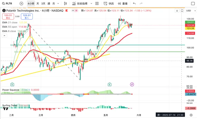Click the -0.2868 Surfing Trend scale label
197x119 pixels.
coord(190,108)
